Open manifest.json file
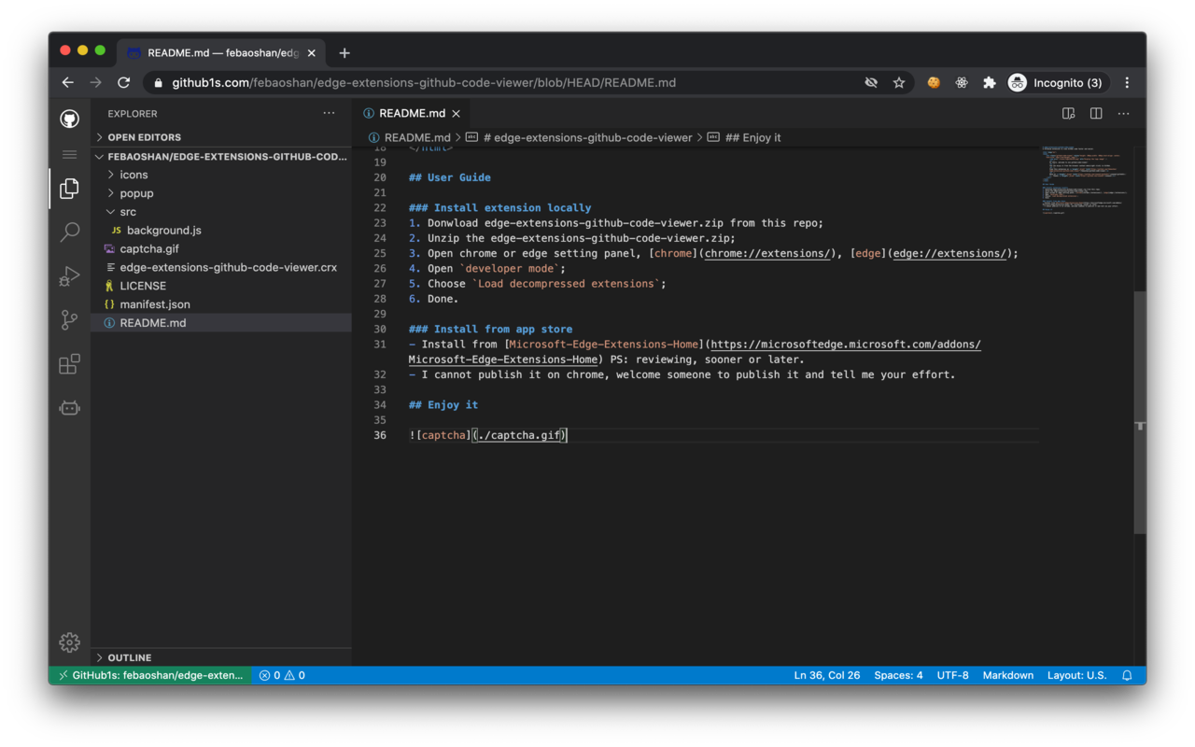This screenshot has height=747, width=1195. pyautogui.click(x=221, y=304)
